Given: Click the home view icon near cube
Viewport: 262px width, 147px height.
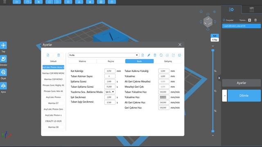Looking at the screenshot, I should tap(201, 11).
